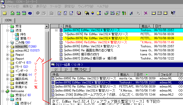The width and height of the screenshot is (183, 105).
Task: Click the help arrow question mark icon
Action: [x=173, y=13]
